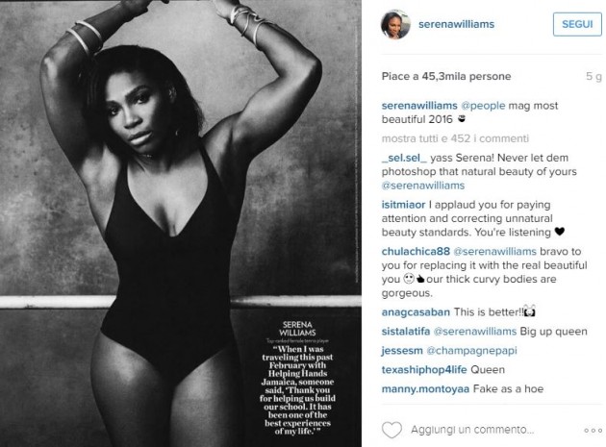Open the isitmiaor commenter profile
606x447 pixels.
[403, 205]
